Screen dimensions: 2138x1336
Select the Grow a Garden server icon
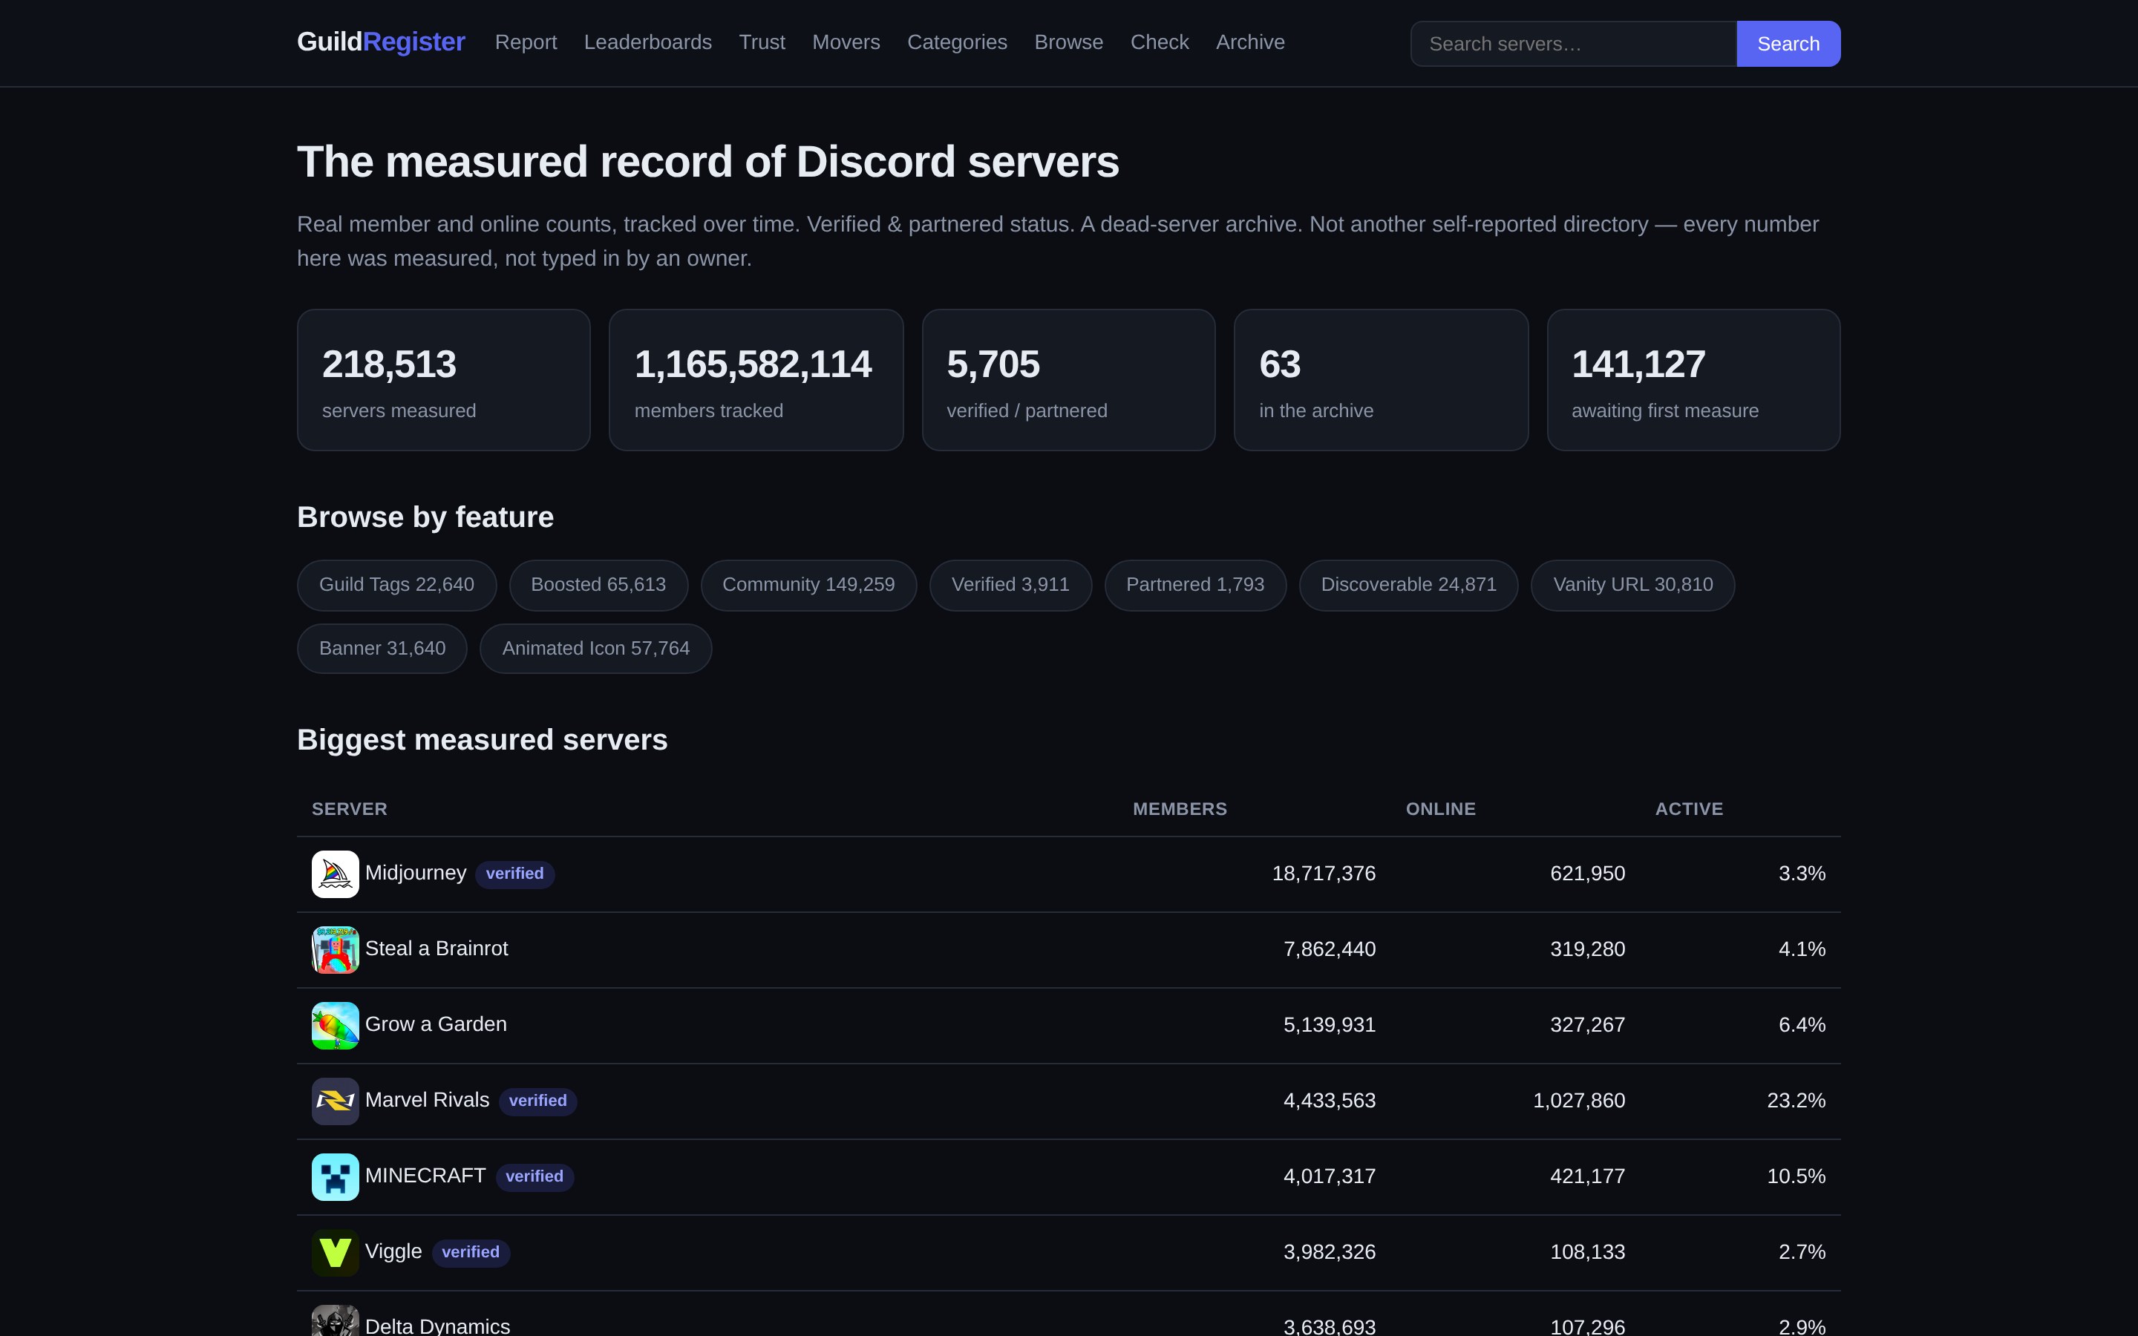(x=335, y=1025)
